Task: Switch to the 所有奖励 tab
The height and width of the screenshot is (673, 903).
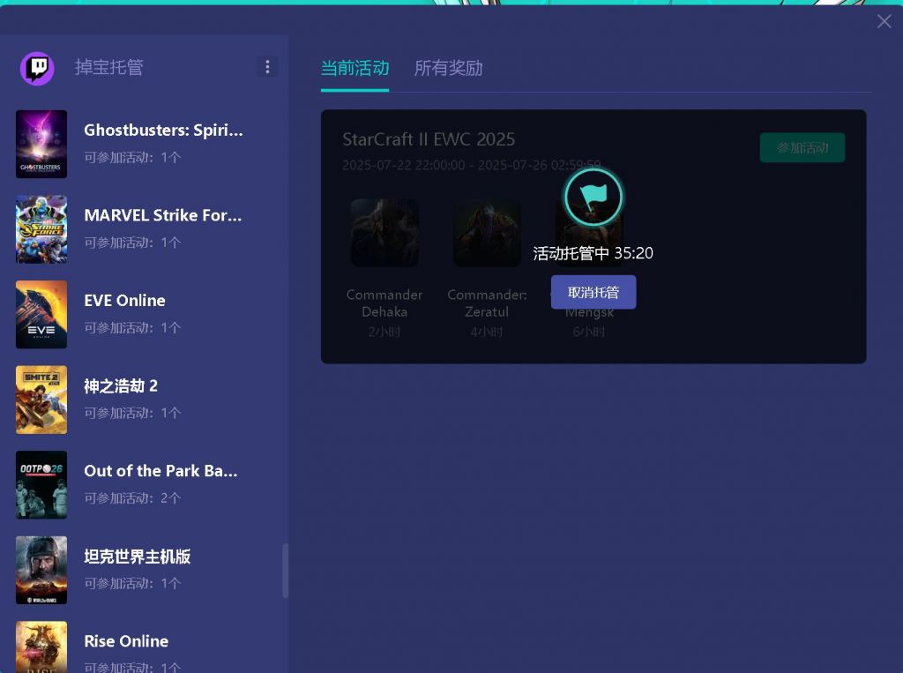Action: click(449, 68)
